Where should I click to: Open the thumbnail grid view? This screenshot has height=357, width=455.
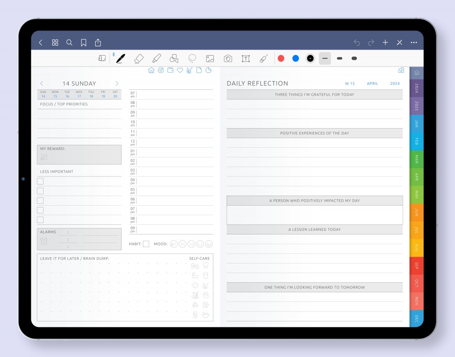55,43
